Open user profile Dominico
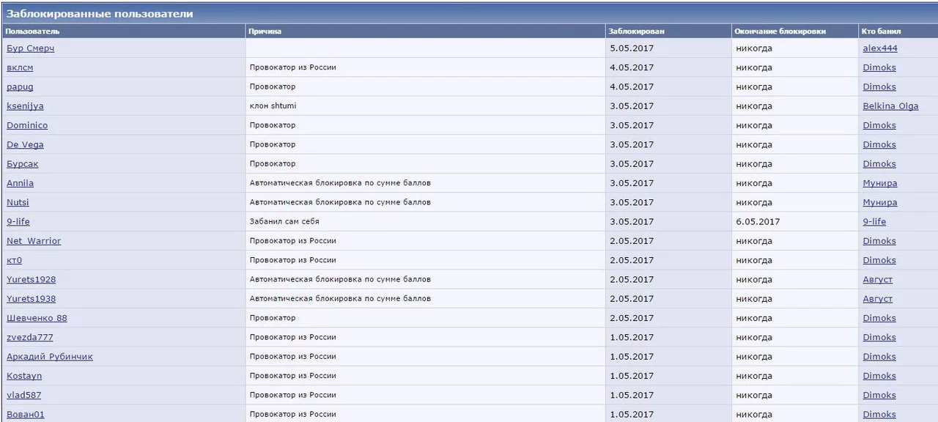Screen dimensions: 938x422 point(27,125)
